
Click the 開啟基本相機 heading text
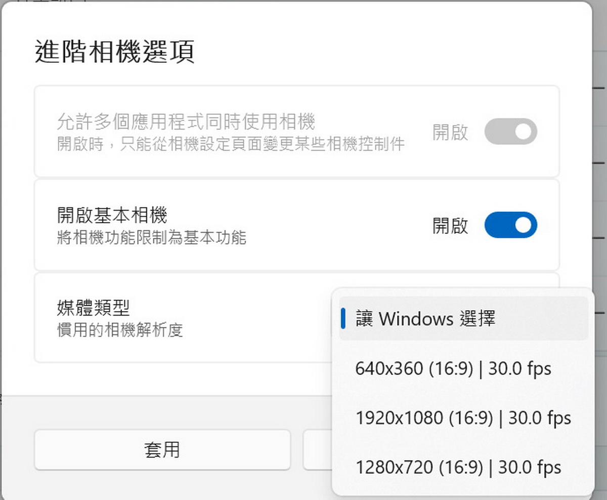tap(112, 216)
